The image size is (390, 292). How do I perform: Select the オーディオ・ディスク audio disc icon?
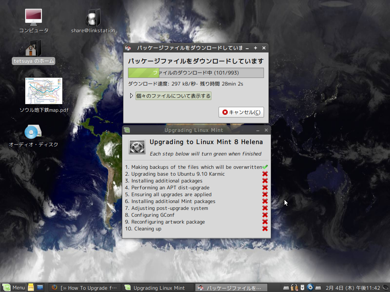(33, 132)
